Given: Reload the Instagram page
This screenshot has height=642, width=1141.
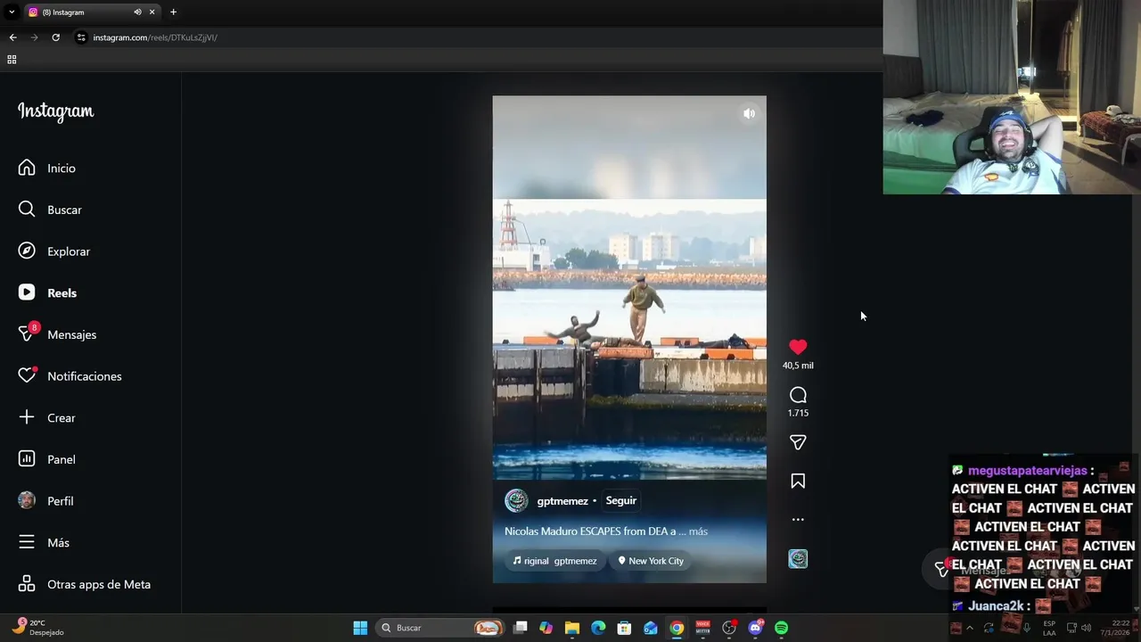Looking at the screenshot, I should (55, 37).
